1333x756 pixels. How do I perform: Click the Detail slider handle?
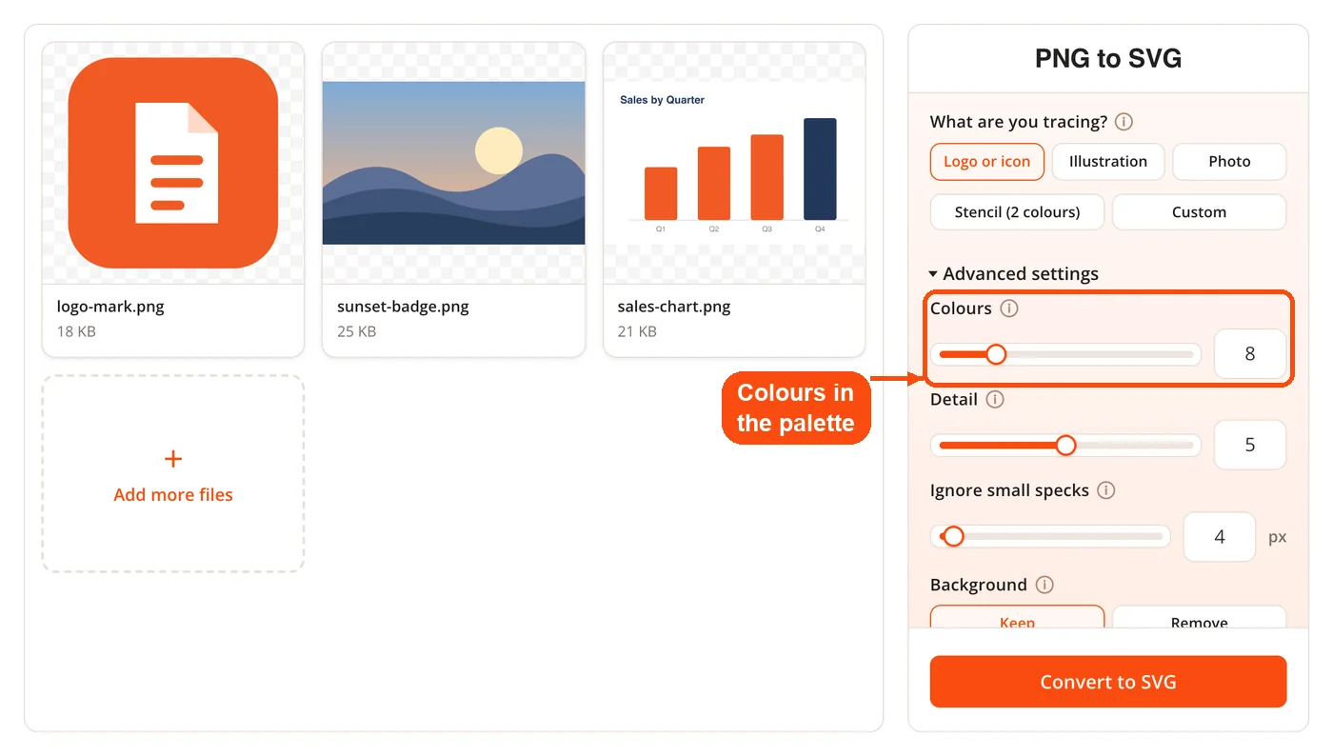(1065, 446)
